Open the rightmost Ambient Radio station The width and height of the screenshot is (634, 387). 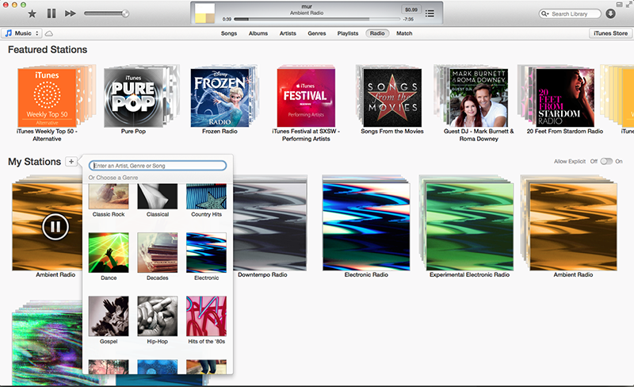[573, 227]
